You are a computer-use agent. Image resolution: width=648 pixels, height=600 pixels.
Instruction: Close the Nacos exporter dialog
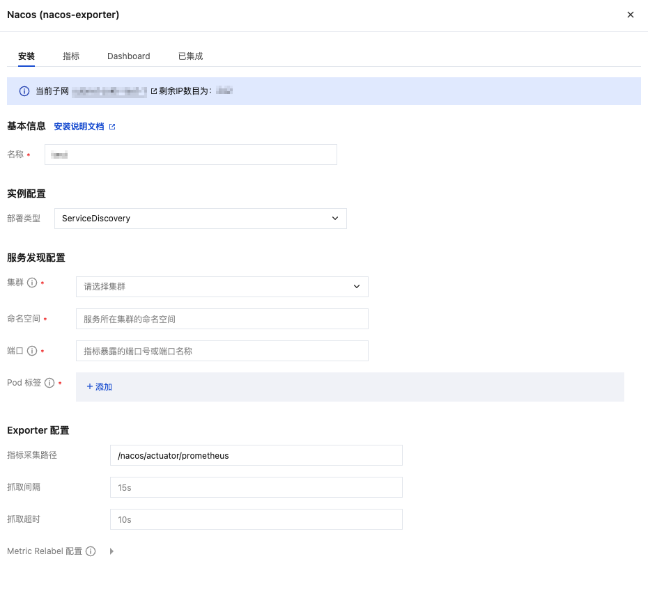[x=630, y=15]
